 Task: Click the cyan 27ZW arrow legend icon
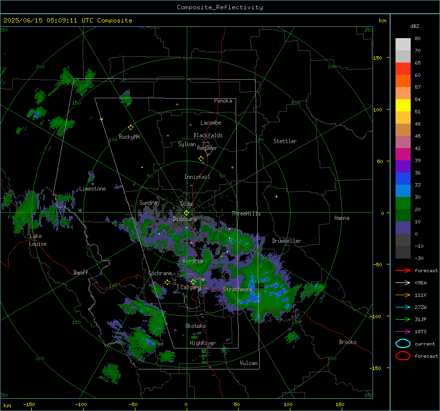click(403, 307)
